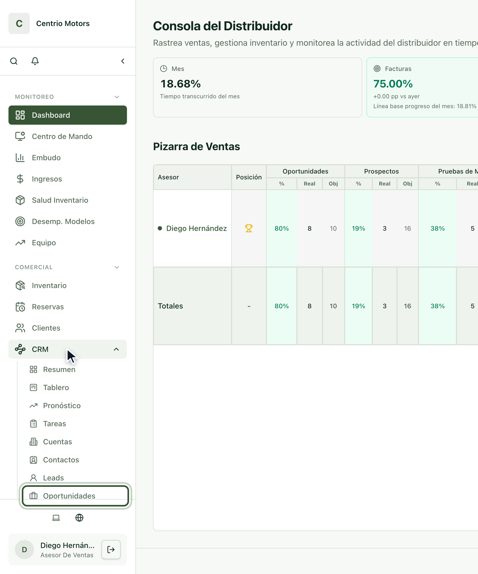The height and width of the screenshot is (574, 478).
Task: Go to Dashboard
Action: click(x=68, y=115)
